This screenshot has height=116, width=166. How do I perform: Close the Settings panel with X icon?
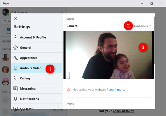pos(16,19)
